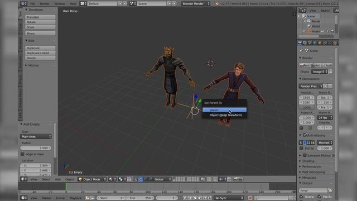Open the Global orientation dropdown
The width and height of the screenshot is (357, 201).
click(x=162, y=179)
